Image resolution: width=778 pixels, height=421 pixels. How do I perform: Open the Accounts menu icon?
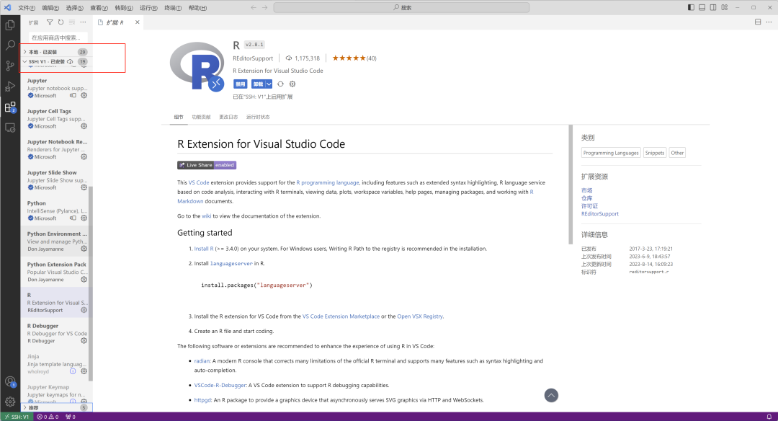coord(10,382)
